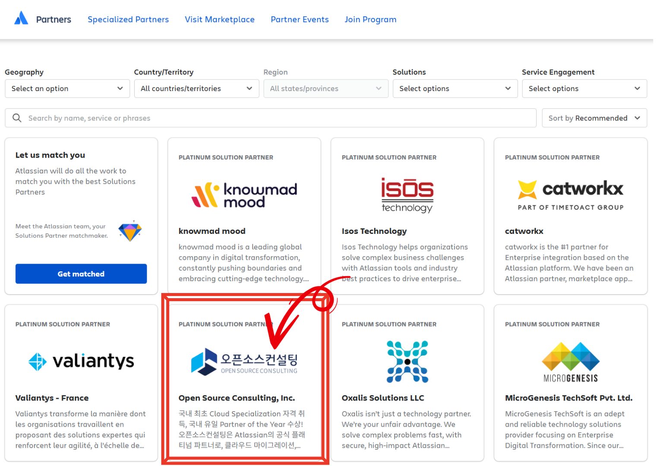Click Platinum Solution Partner label on catworkx
657x466 pixels.
[x=552, y=157]
